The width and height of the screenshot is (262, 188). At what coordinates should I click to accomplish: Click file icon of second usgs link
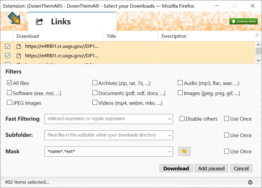[19, 56]
